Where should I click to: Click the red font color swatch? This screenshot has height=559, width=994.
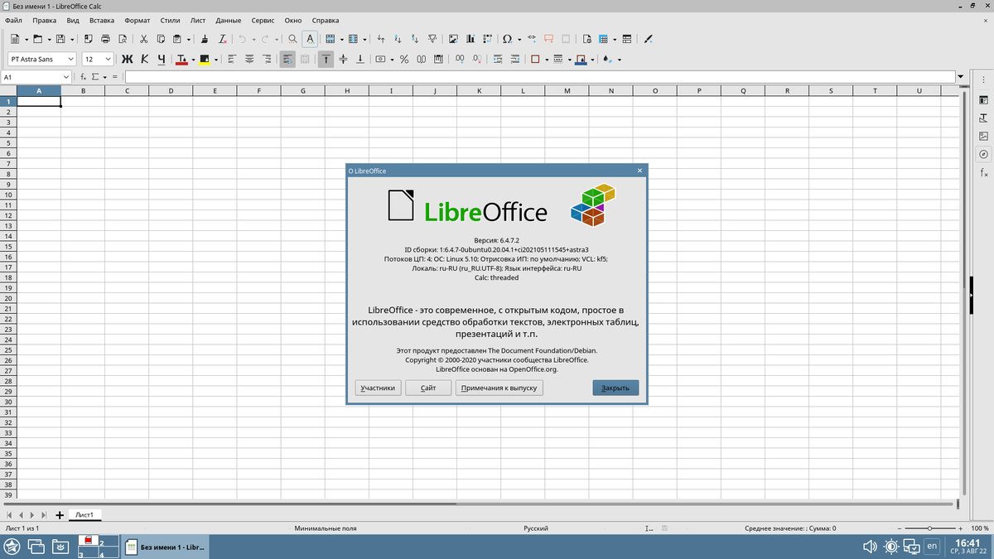[181, 59]
